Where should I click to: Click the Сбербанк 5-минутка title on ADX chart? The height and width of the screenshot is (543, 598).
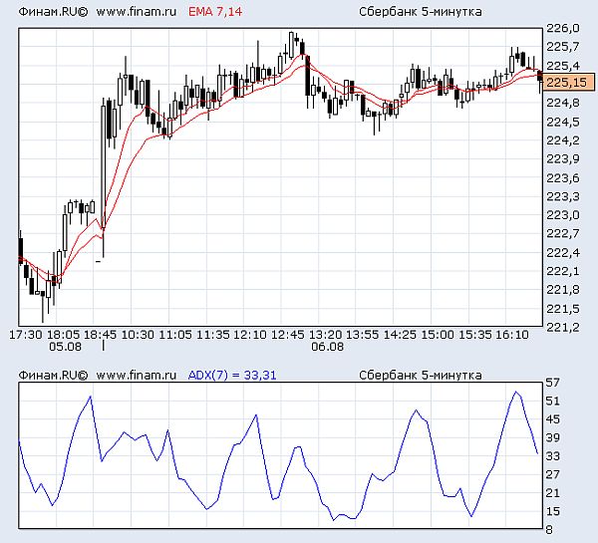point(421,376)
